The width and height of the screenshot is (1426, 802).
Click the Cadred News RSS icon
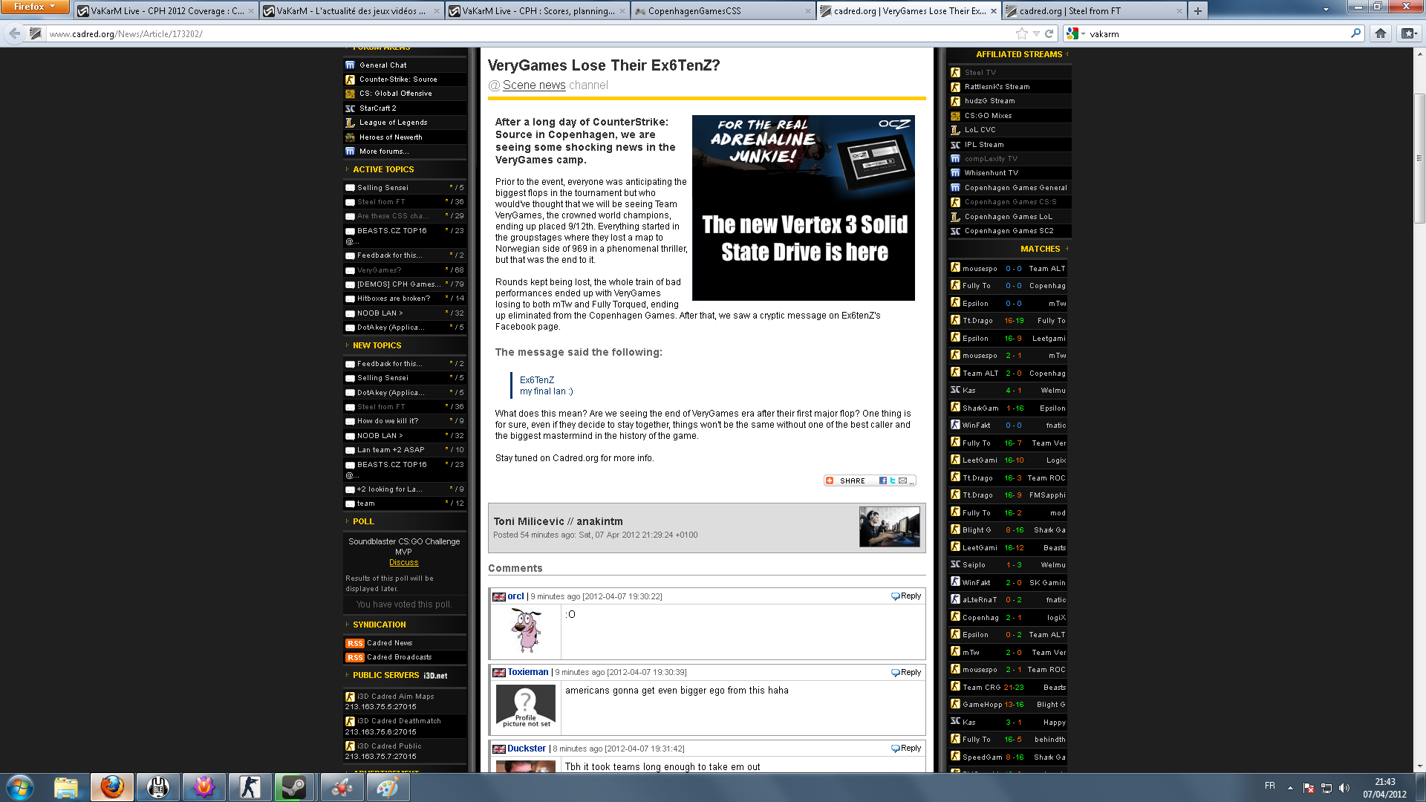pos(354,643)
